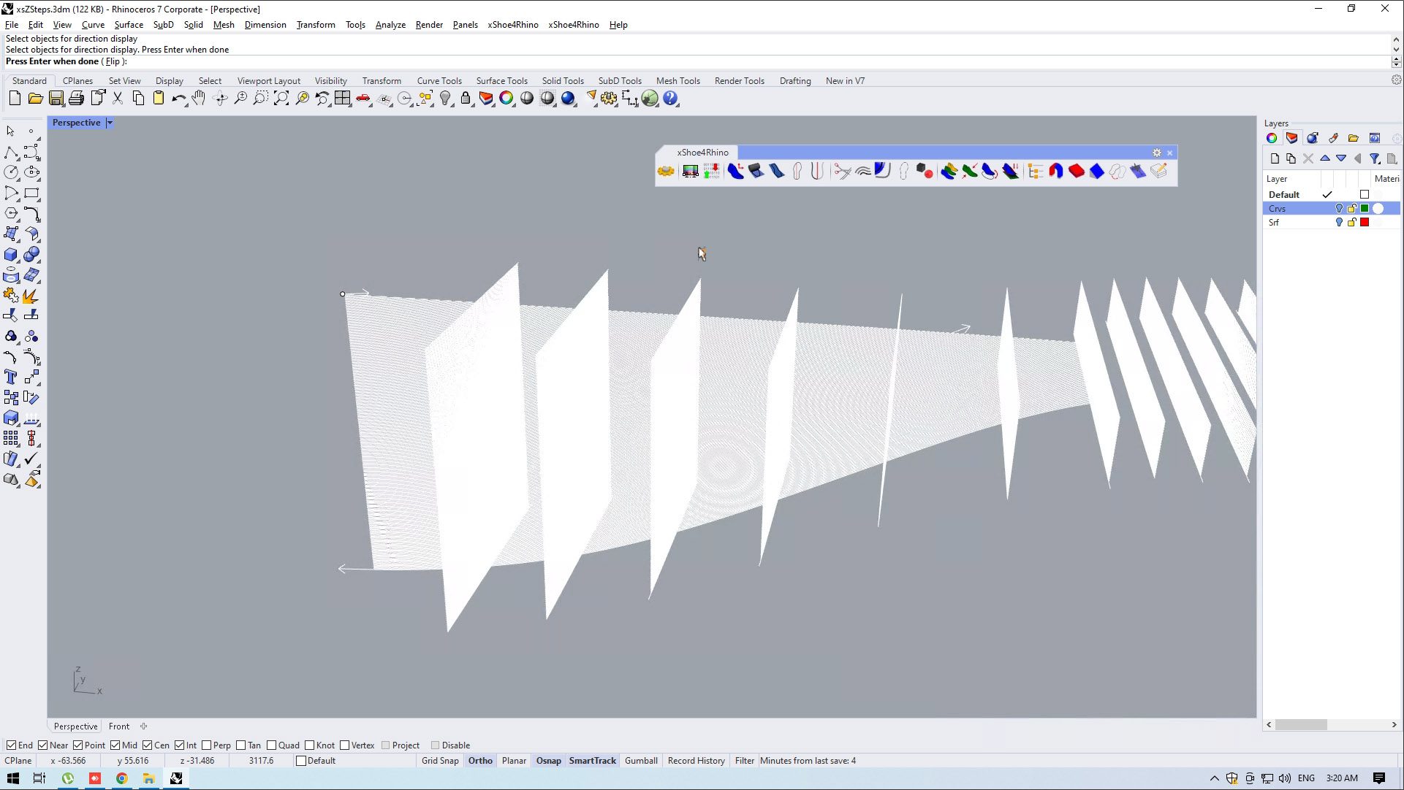Click the Undo arrow icon

click(x=178, y=99)
